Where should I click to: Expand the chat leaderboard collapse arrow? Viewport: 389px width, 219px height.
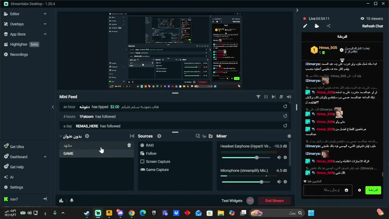click(342, 60)
